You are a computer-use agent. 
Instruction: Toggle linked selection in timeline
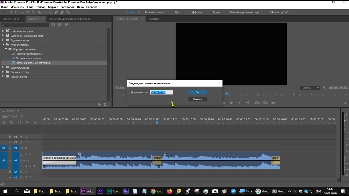(19, 122)
